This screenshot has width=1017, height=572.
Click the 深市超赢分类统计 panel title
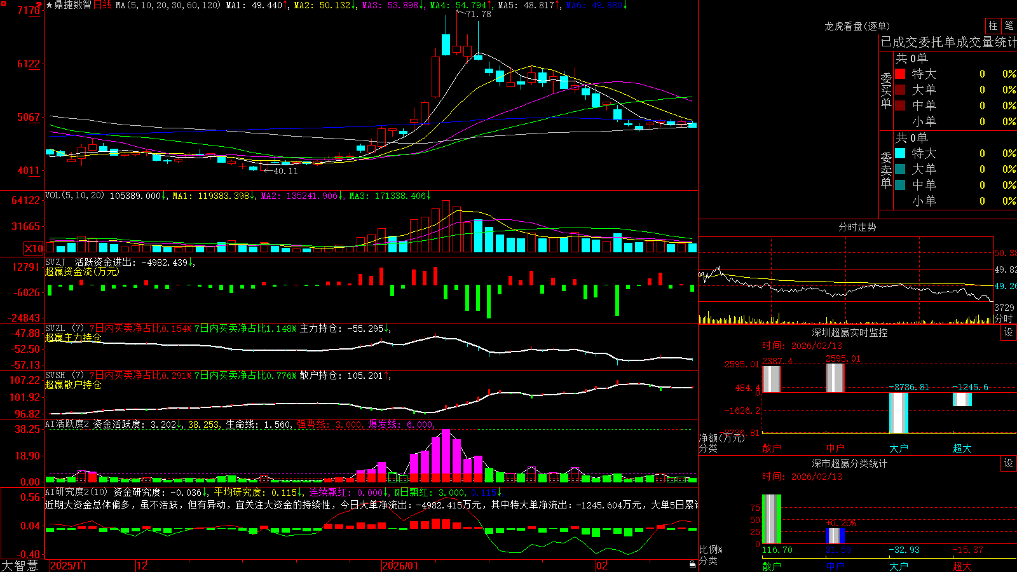click(850, 463)
